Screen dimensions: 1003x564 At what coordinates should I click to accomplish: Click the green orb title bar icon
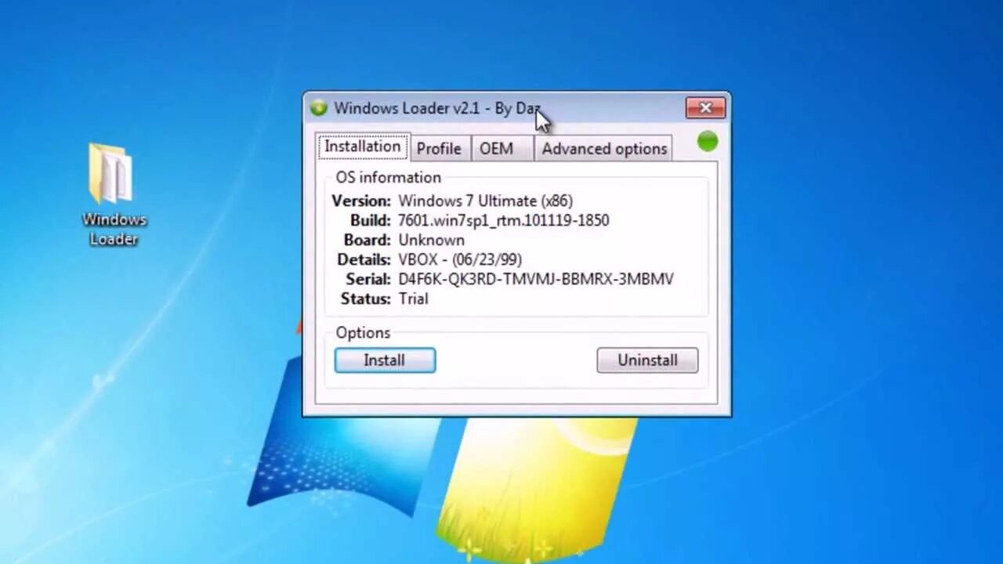[318, 108]
